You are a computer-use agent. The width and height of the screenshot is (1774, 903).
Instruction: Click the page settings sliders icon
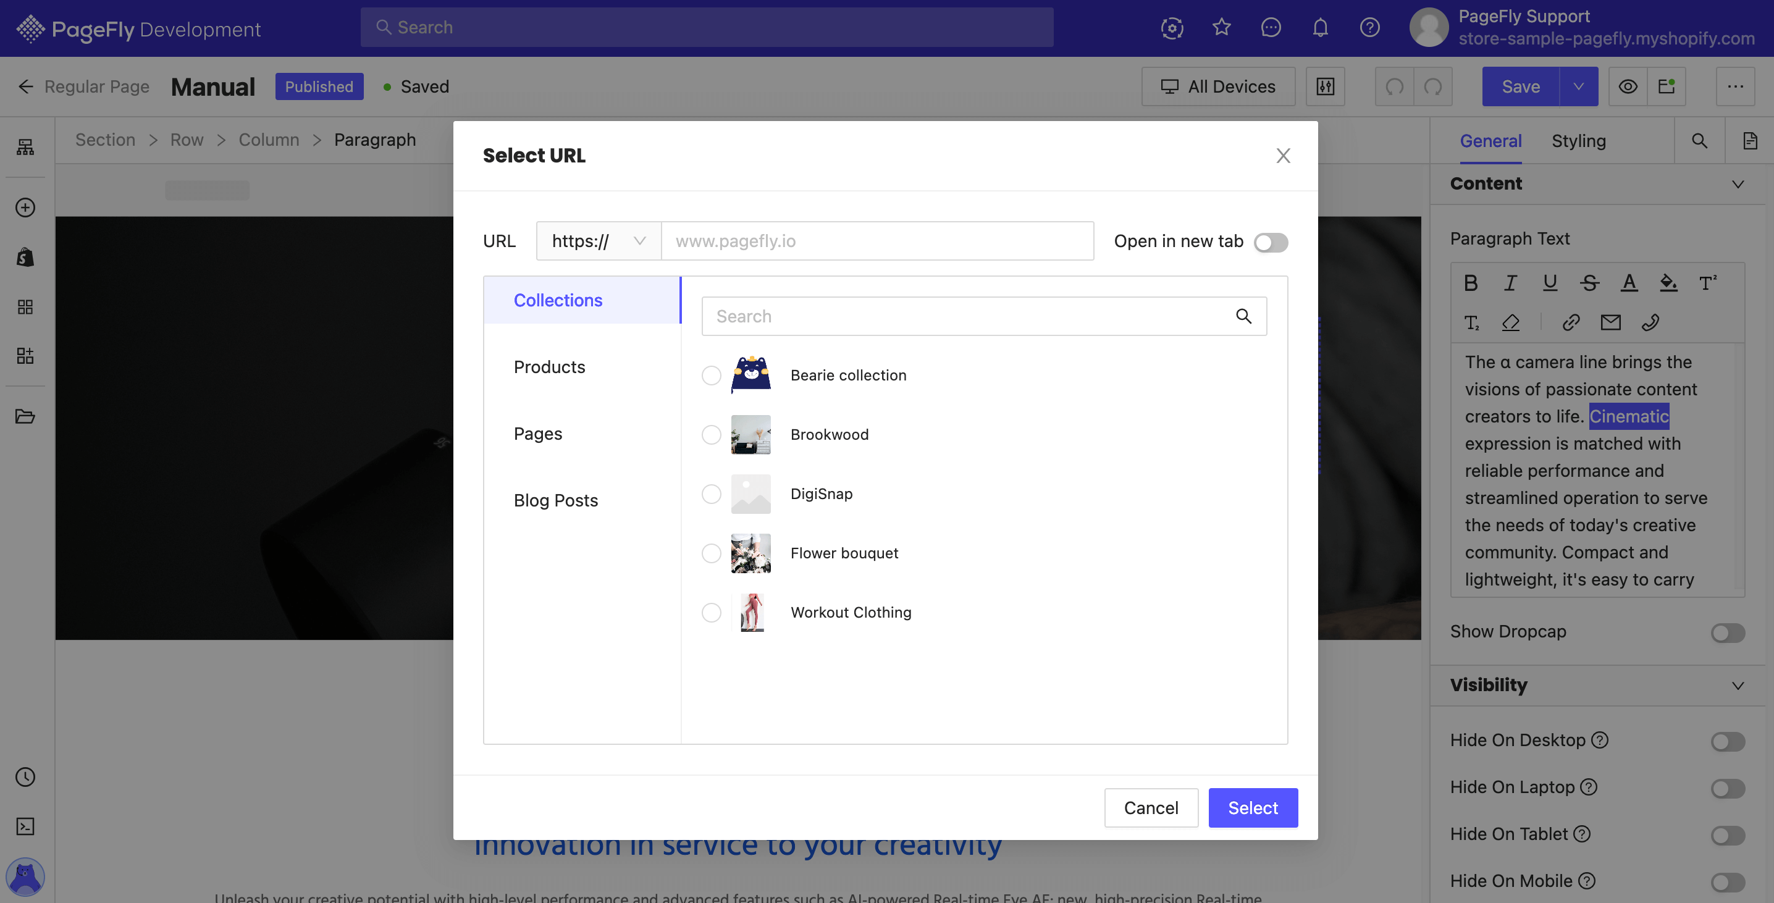(1325, 86)
